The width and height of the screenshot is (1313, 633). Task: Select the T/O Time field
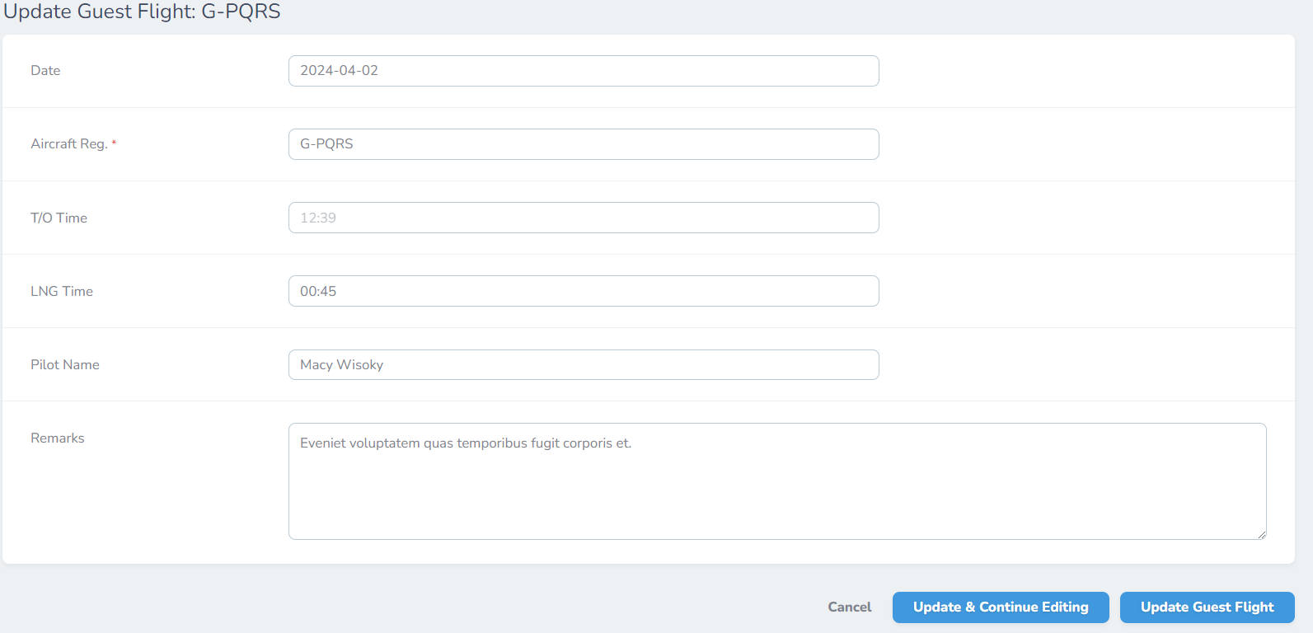(x=583, y=218)
